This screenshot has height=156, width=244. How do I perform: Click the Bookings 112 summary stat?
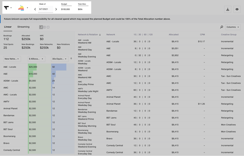pos(7,38)
